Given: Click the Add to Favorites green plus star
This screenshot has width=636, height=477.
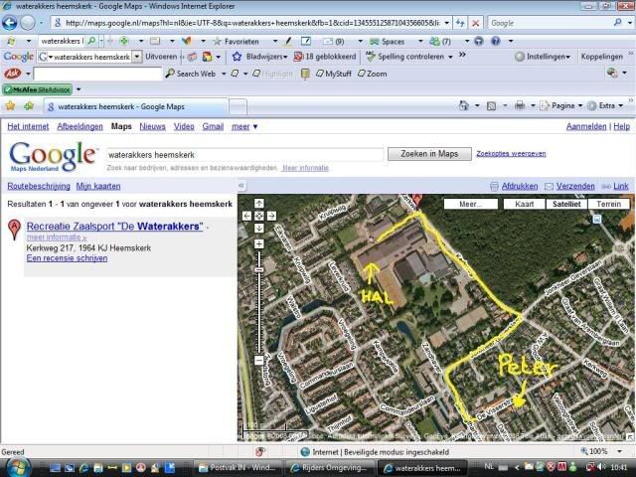Looking at the screenshot, I should (29, 106).
